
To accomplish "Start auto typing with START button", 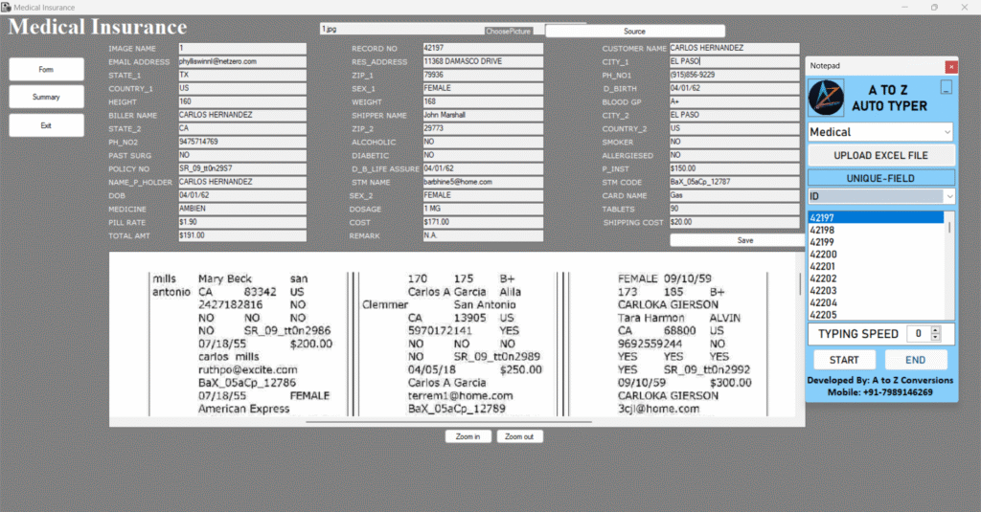I will tap(843, 360).
